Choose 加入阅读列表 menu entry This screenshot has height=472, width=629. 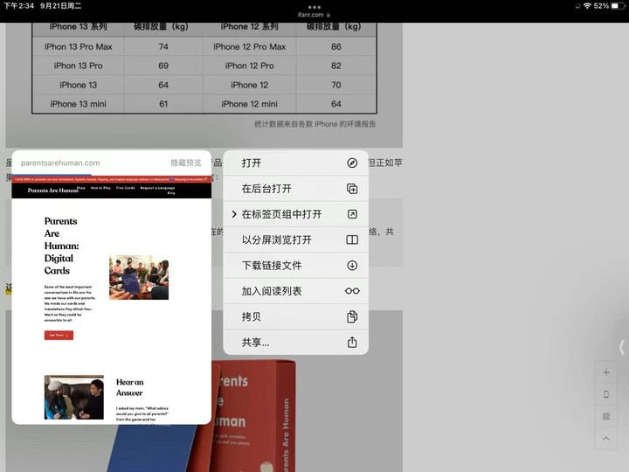click(x=272, y=291)
